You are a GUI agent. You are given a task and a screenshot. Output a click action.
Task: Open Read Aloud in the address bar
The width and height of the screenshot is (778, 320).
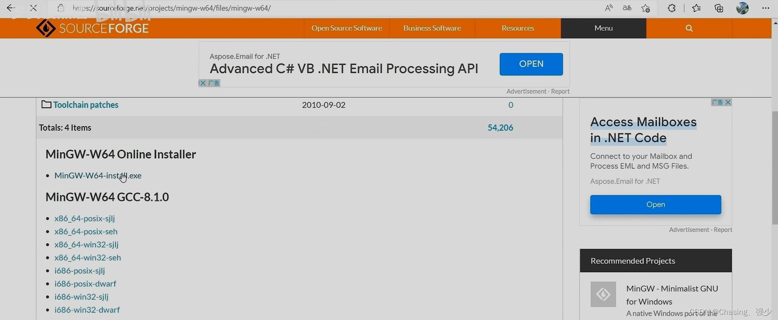[x=609, y=8]
